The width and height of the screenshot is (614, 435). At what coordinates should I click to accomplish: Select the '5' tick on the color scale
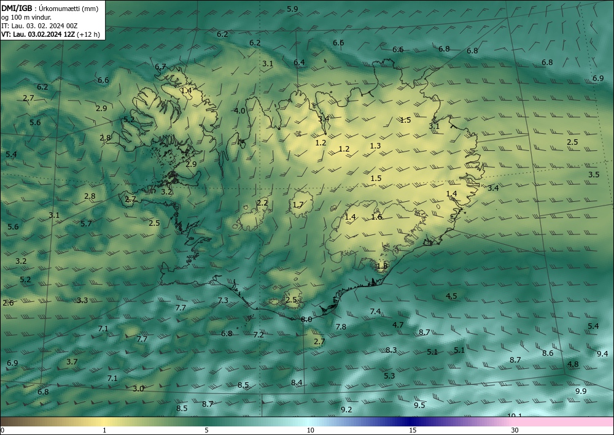(x=206, y=431)
